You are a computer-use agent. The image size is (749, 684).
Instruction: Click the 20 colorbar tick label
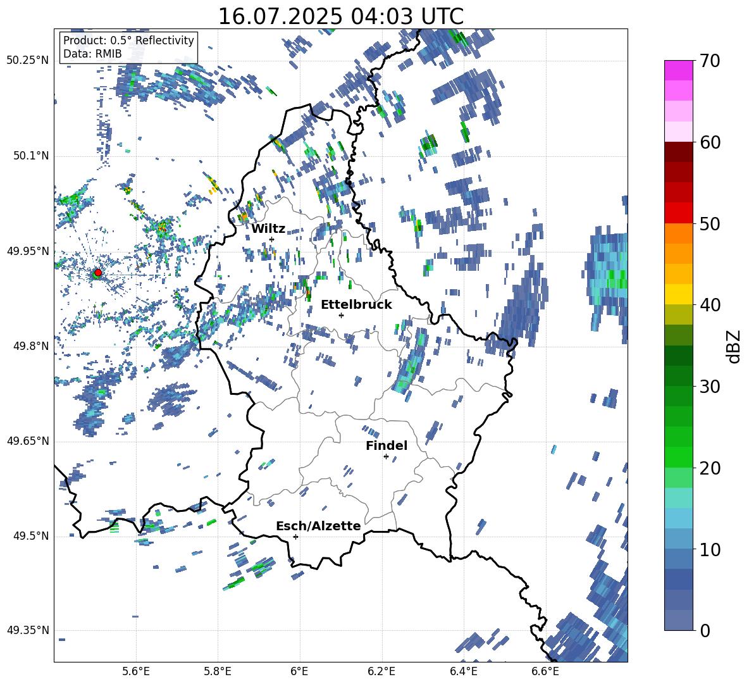(710, 468)
